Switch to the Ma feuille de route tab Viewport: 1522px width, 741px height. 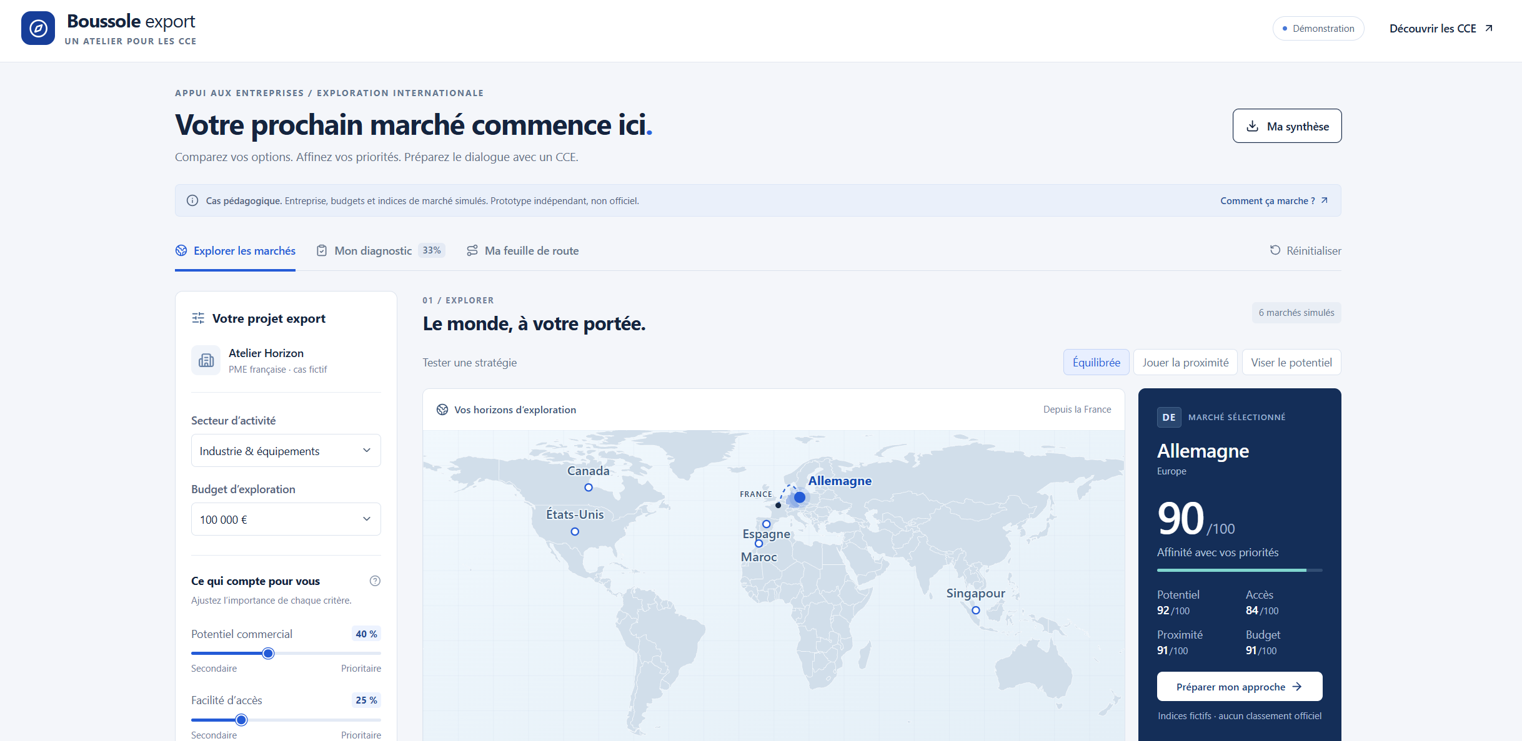pyautogui.click(x=522, y=250)
